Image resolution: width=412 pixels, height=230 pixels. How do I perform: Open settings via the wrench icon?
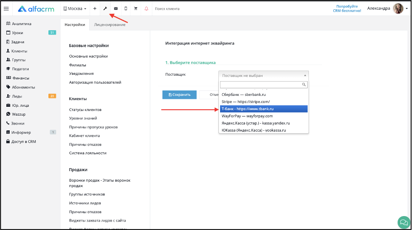click(x=105, y=9)
